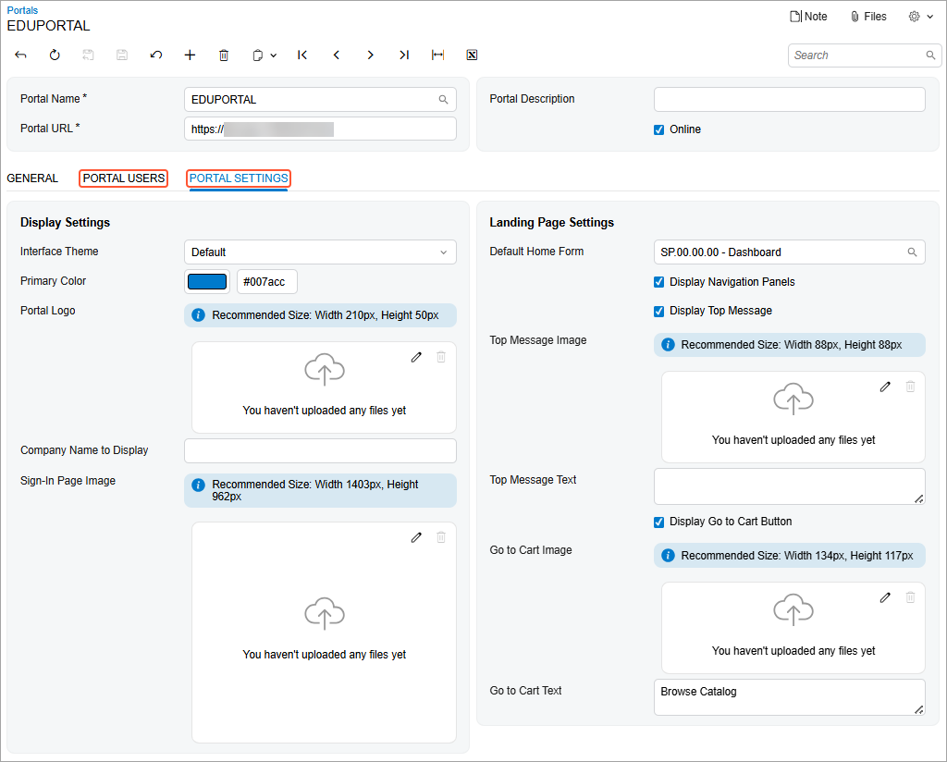The height and width of the screenshot is (762, 947).
Task: Click the Company Name to Display field
Action: click(320, 450)
